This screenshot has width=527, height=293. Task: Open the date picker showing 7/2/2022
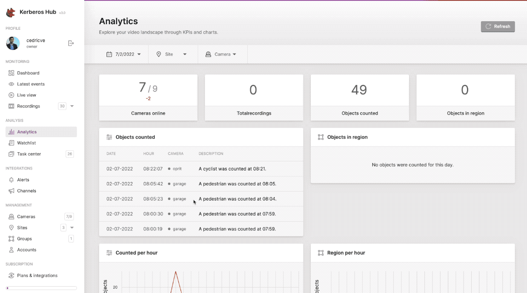click(123, 54)
